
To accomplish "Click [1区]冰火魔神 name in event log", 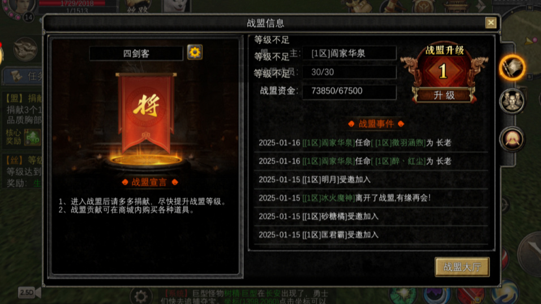I will pos(328,198).
